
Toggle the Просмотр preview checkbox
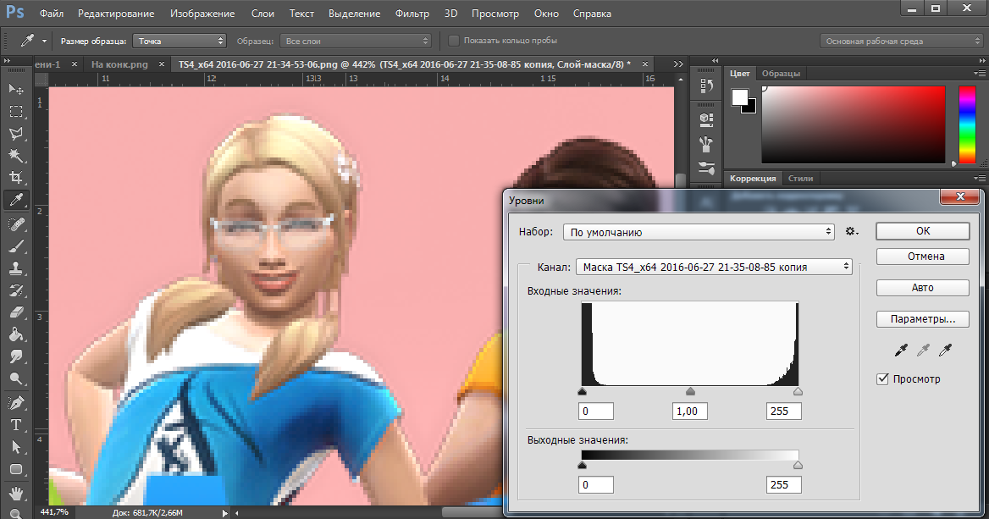(x=883, y=379)
